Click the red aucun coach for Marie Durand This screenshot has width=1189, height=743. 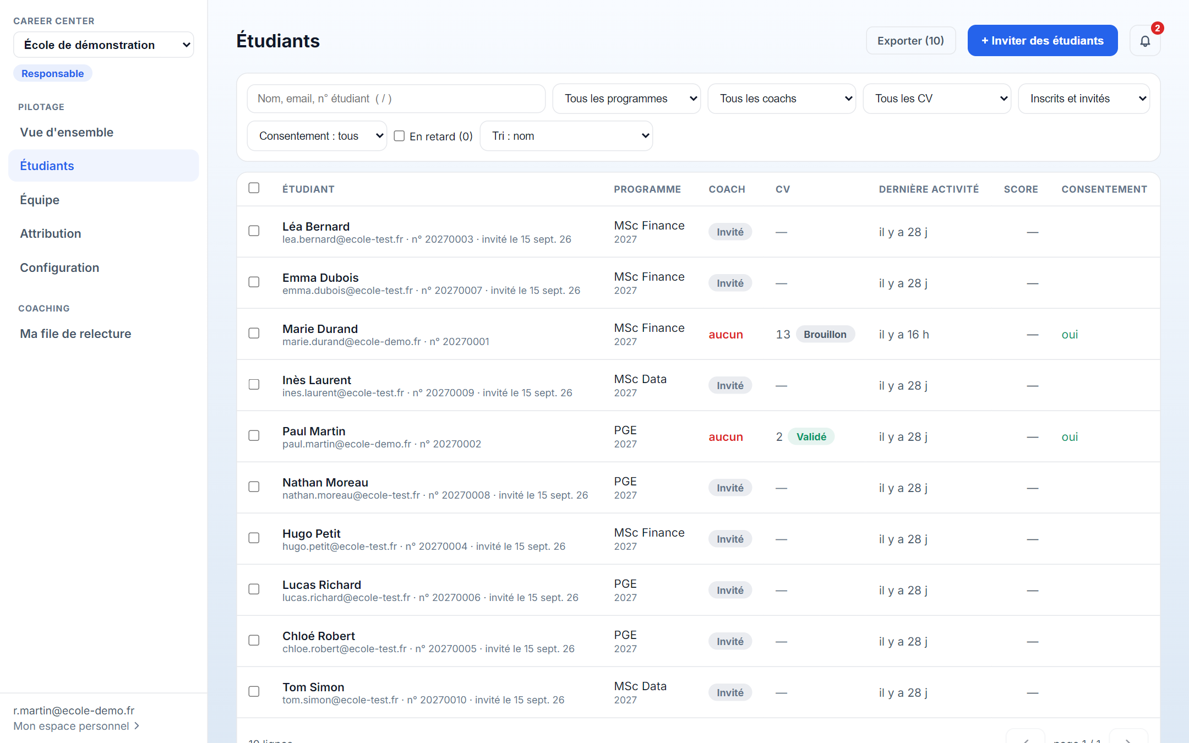click(726, 334)
